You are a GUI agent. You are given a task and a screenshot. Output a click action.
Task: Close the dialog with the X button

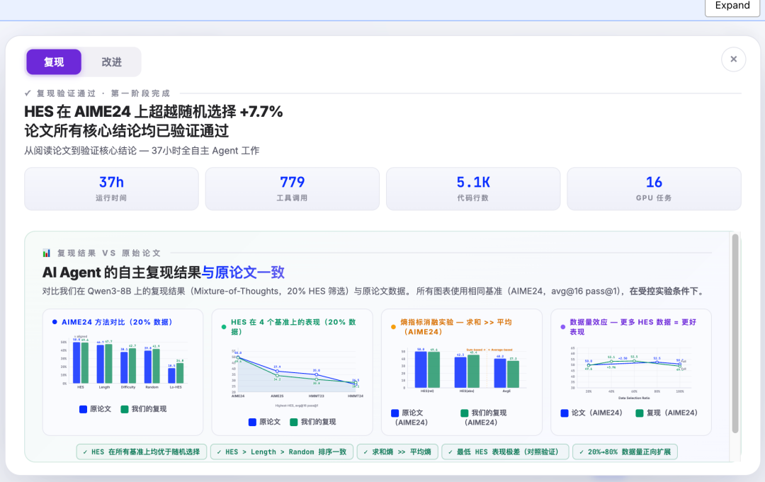(x=733, y=59)
